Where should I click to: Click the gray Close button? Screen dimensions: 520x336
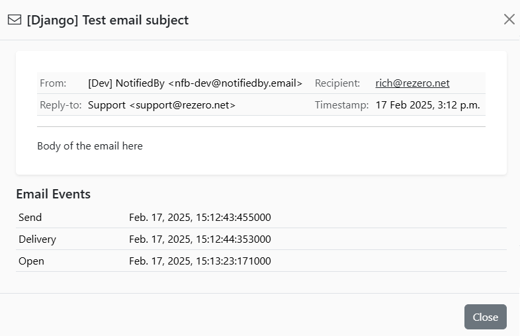click(485, 317)
